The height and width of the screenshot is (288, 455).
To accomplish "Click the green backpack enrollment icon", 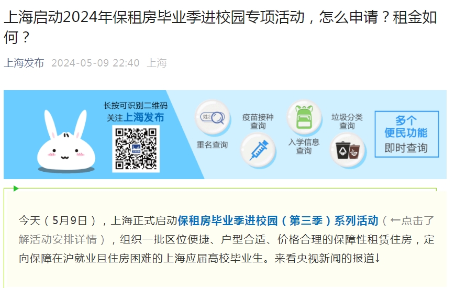I will pyautogui.click(x=304, y=118).
